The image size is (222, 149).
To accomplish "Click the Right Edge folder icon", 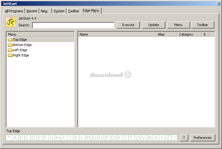I will (x=10, y=55).
